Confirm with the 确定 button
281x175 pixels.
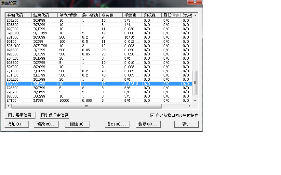click(x=186, y=124)
